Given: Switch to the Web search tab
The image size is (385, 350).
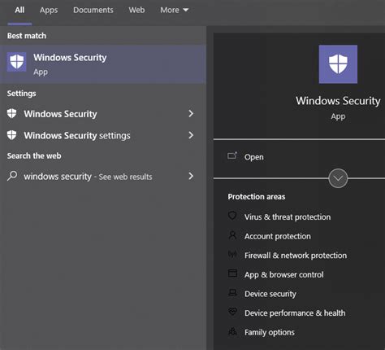Looking at the screenshot, I should point(136,10).
